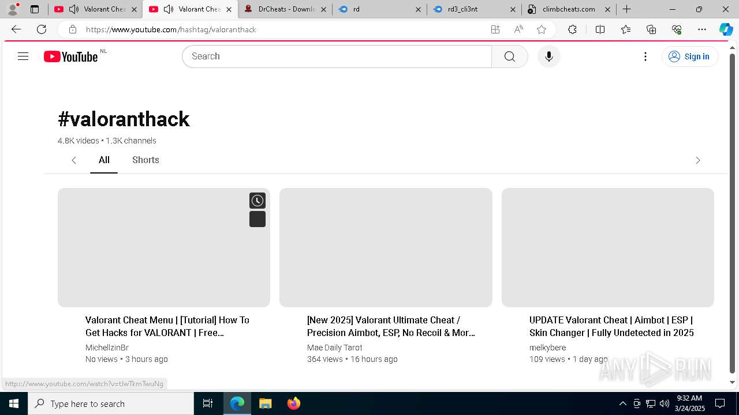The height and width of the screenshot is (415, 739).
Task: Open the app available icon in address bar
Action: [495, 29]
